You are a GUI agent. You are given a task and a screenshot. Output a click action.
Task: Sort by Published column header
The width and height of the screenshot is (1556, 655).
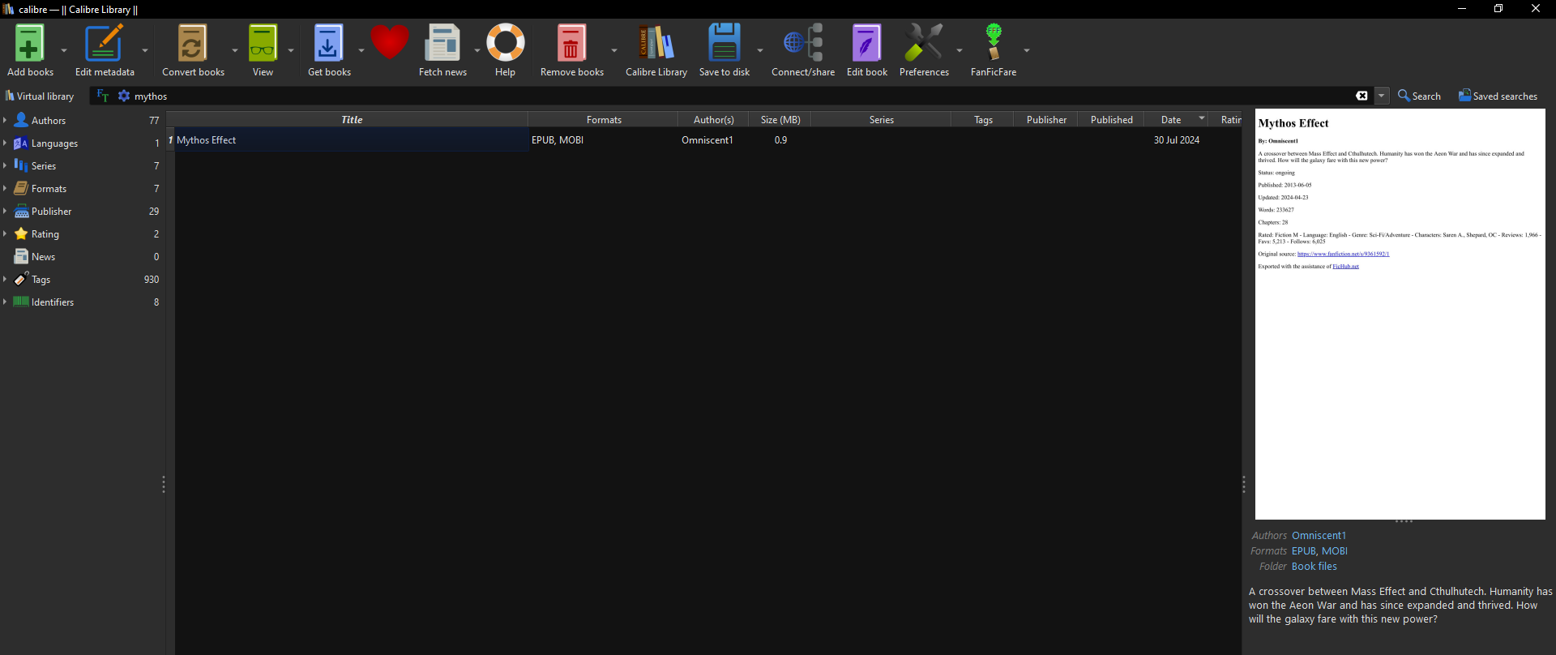[x=1111, y=119]
